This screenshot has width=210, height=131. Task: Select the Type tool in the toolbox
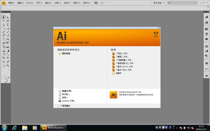point(8,25)
